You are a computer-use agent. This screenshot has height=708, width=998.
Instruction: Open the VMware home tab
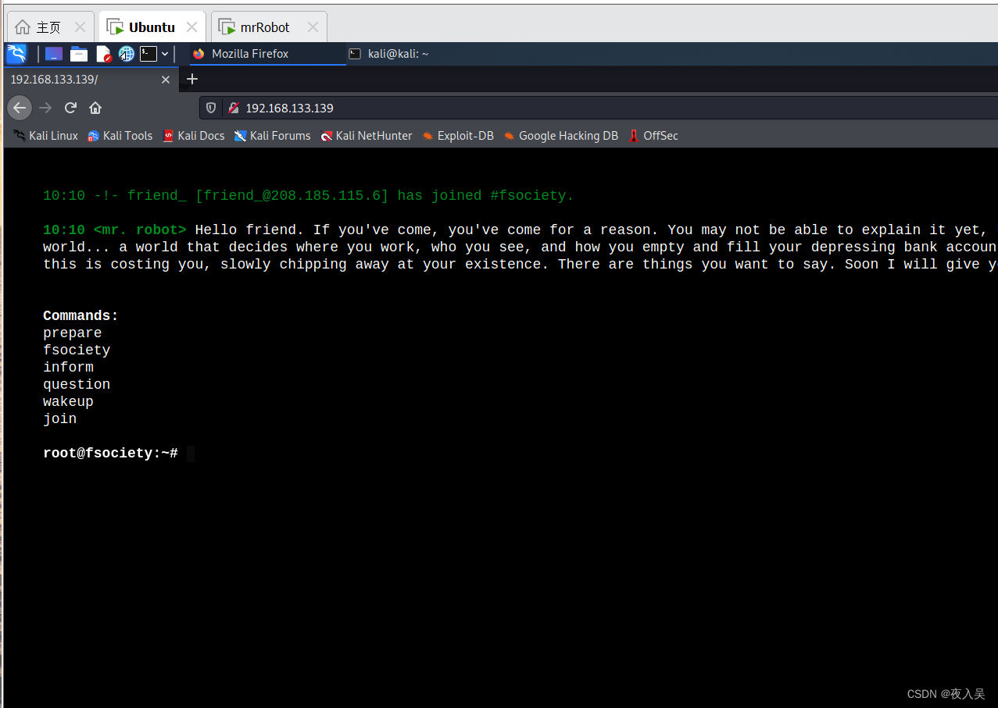pos(39,26)
